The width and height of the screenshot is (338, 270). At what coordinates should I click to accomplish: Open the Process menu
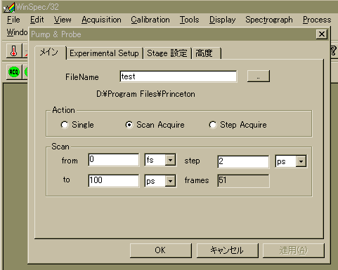coord(317,20)
